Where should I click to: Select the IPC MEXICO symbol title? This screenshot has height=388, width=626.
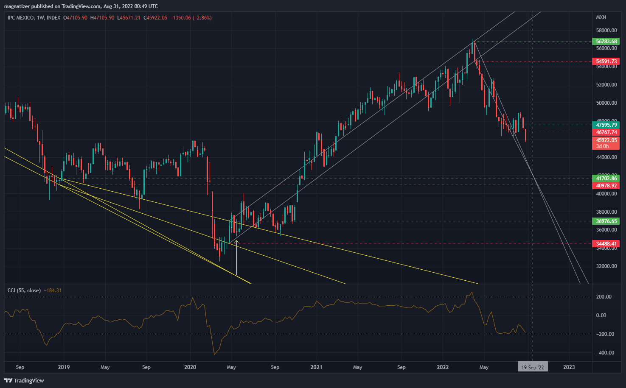[x=21, y=18]
